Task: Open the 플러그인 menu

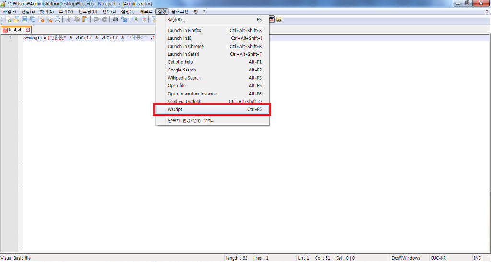Action: (x=180, y=12)
